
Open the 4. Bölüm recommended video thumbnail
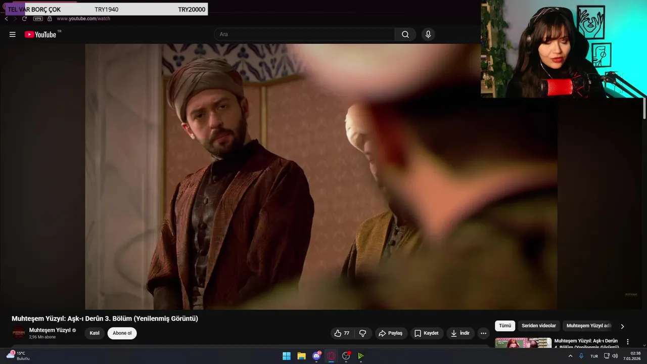pos(523,343)
